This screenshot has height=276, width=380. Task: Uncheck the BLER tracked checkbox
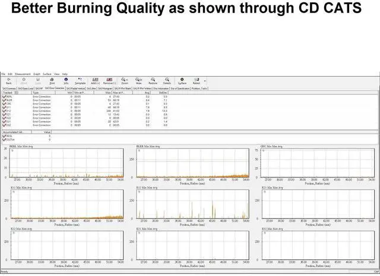click(4, 100)
